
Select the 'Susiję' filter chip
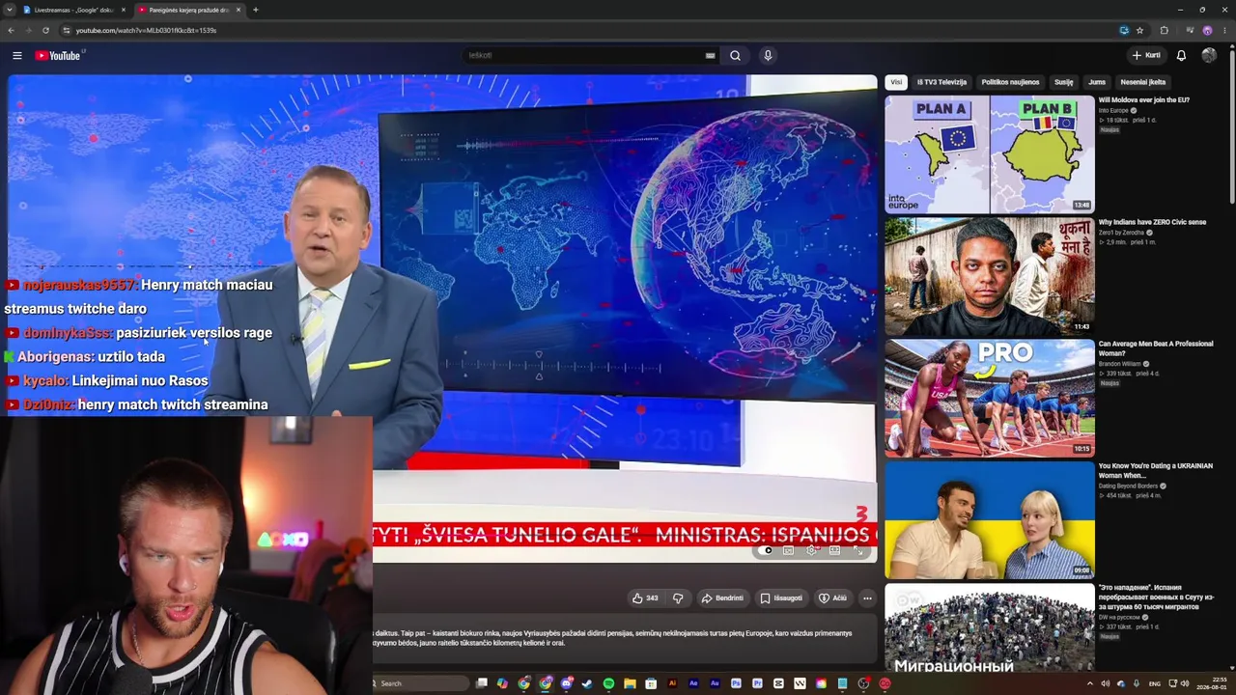click(x=1063, y=82)
